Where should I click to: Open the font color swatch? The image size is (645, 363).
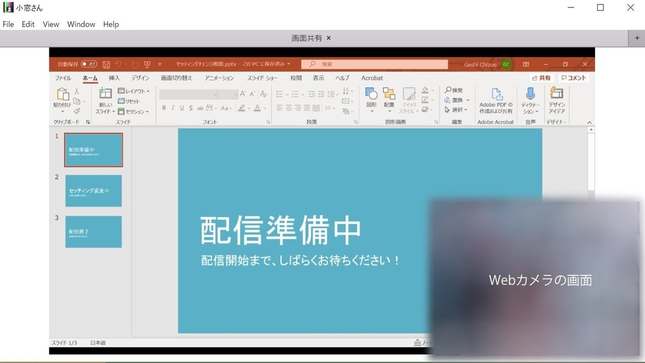[x=257, y=107]
